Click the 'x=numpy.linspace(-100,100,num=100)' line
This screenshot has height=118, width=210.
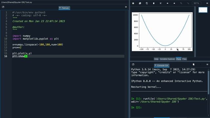(x=38, y=45)
